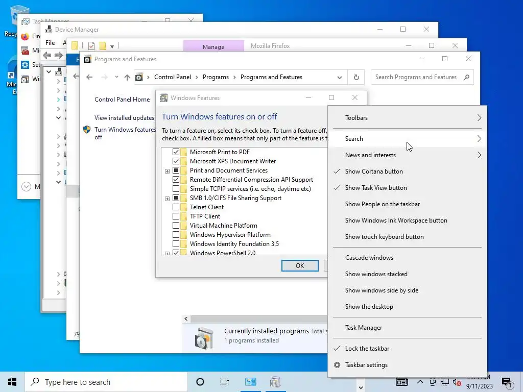Select Programs breadcrumb segment

point(216,77)
